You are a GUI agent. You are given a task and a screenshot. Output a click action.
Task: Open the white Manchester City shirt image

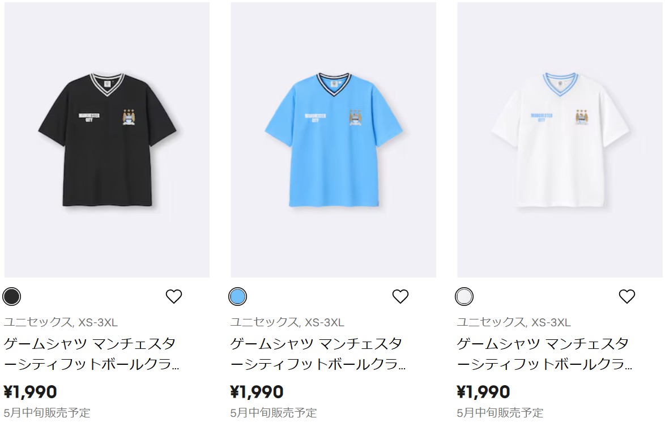560,140
